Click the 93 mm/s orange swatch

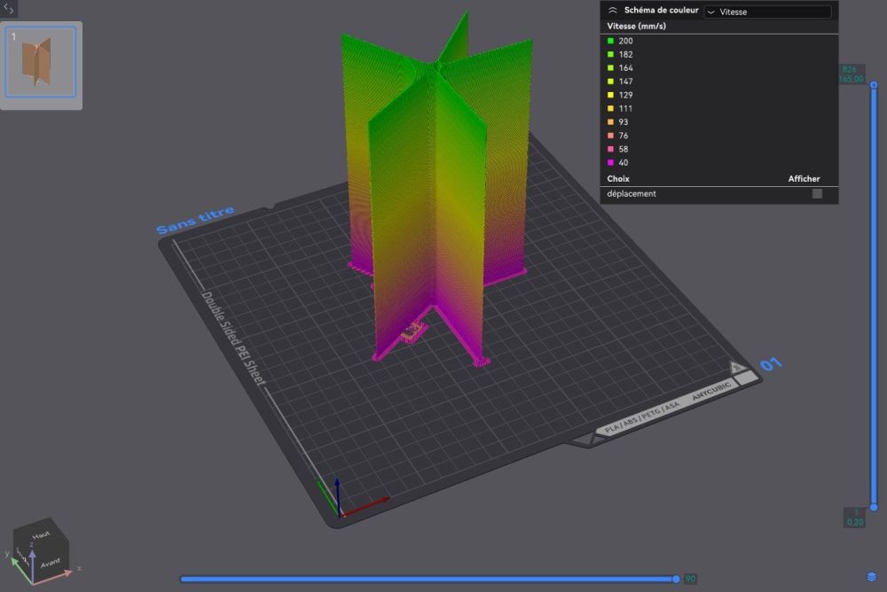click(x=610, y=122)
